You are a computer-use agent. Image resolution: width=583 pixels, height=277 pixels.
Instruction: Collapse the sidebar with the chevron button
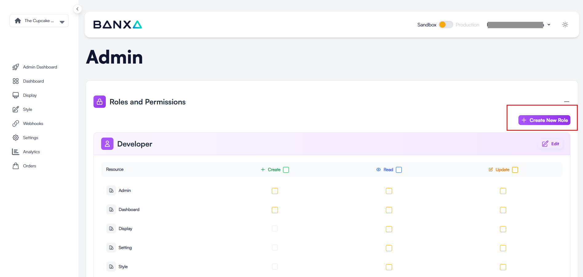(x=77, y=9)
